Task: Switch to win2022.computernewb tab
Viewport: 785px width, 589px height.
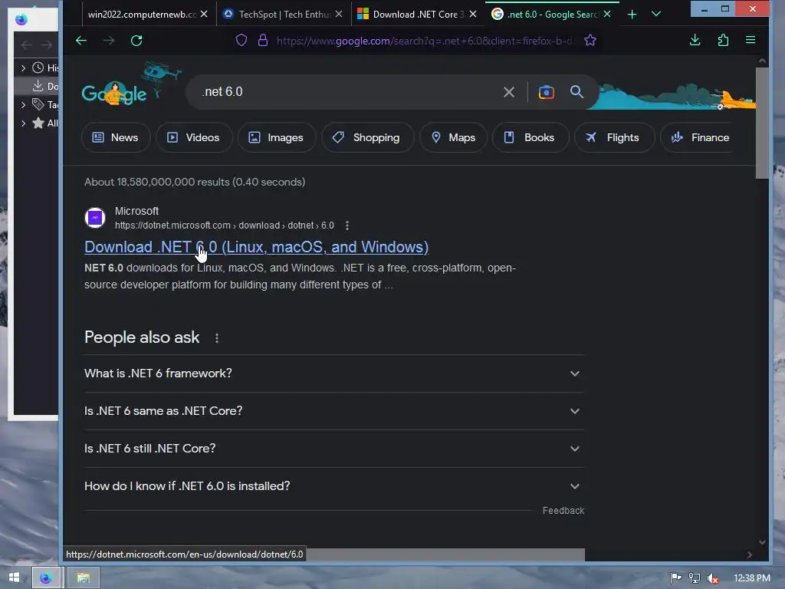Action: click(142, 15)
